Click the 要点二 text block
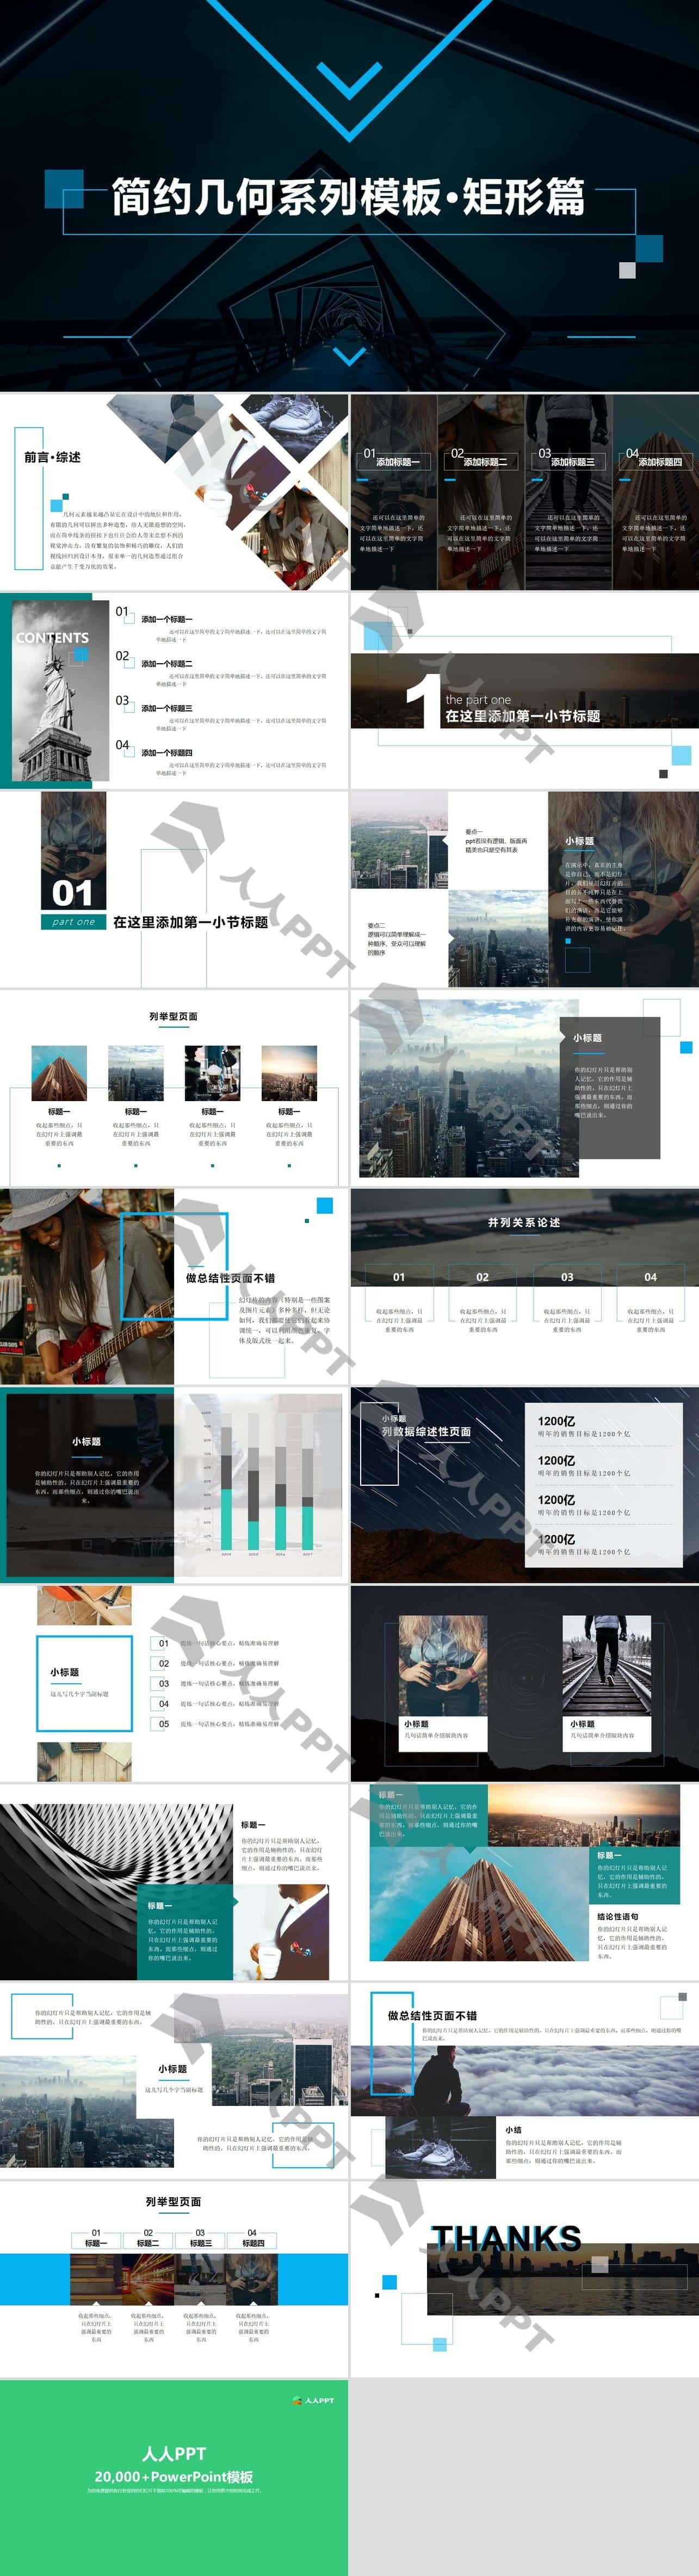Screen dimensions: 699x2576 [x=396, y=939]
